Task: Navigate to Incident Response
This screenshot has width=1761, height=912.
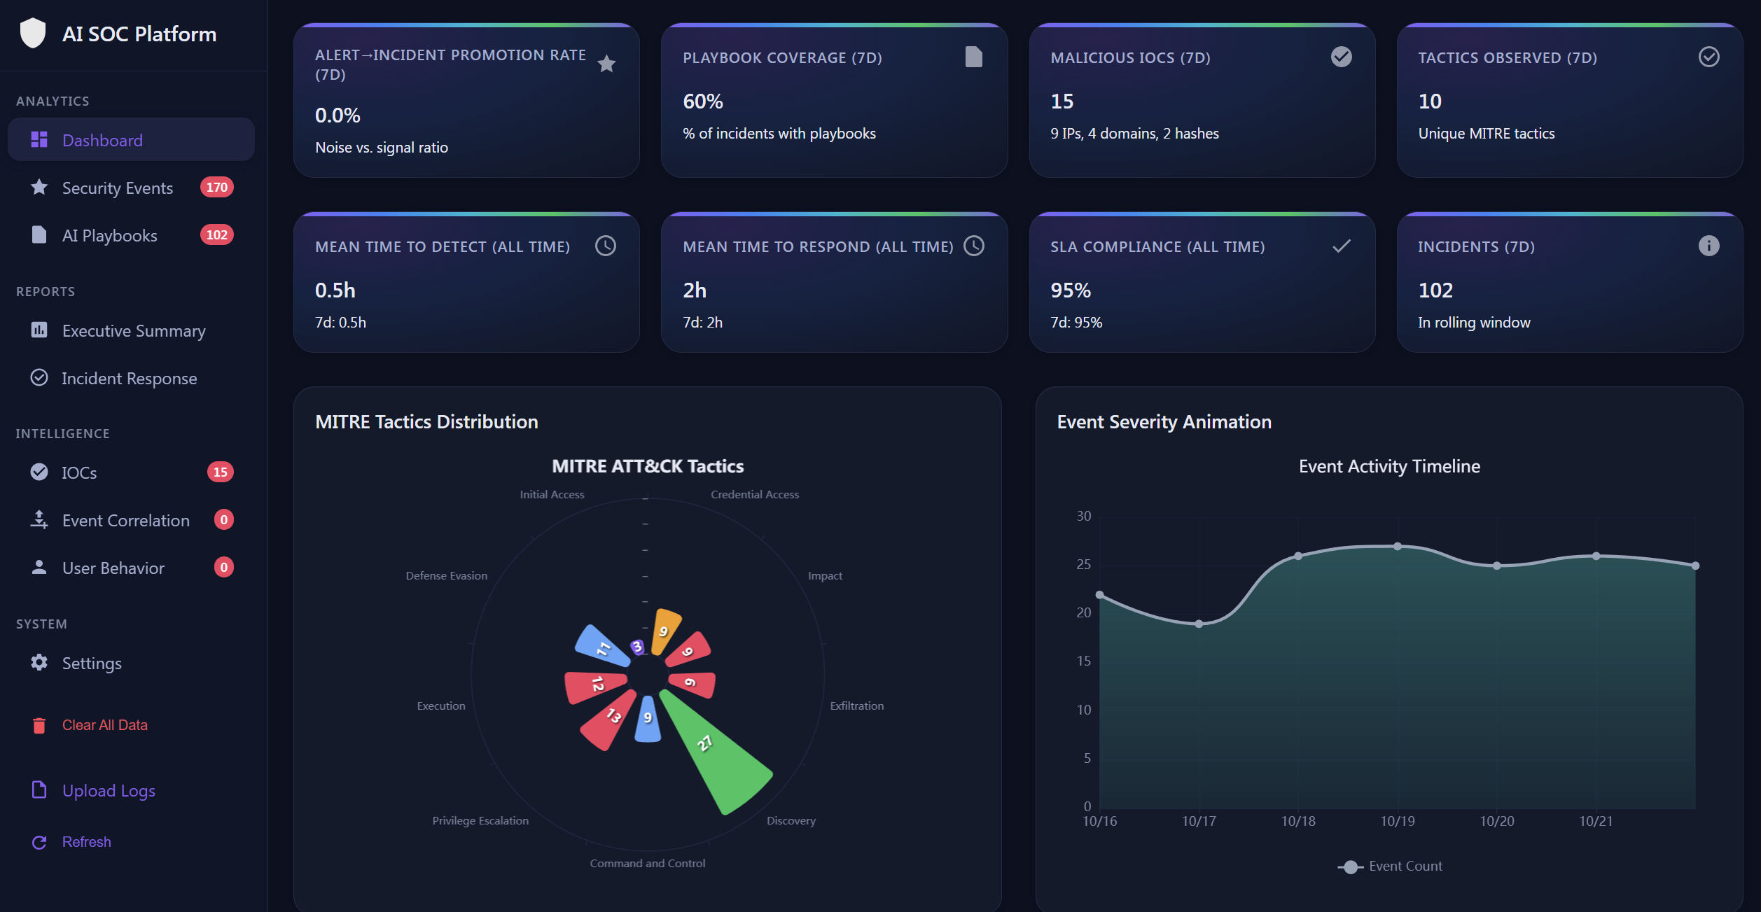Action: [129, 378]
